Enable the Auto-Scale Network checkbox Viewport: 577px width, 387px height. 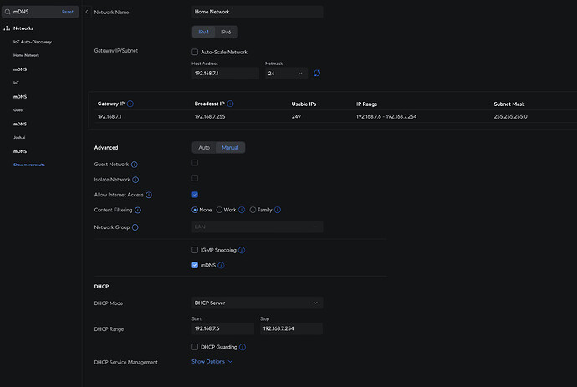click(x=195, y=52)
